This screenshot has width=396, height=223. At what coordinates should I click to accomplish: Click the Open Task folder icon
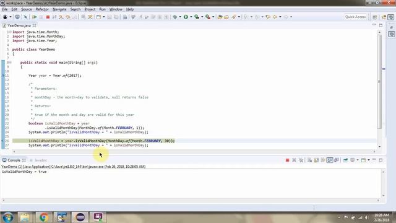226,17
